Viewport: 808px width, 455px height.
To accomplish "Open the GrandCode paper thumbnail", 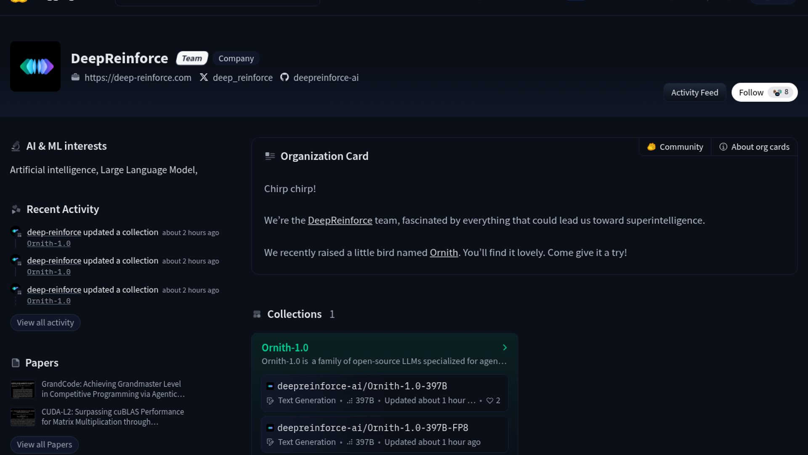I will (x=23, y=389).
